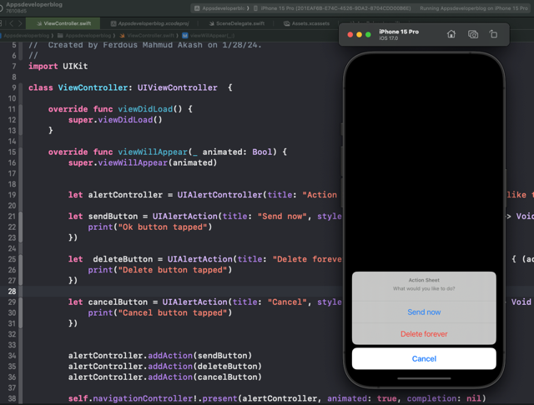This screenshot has height=405, width=534.
Task: Click the Swift icon on ViewController.swift tab
Action: 39,23
